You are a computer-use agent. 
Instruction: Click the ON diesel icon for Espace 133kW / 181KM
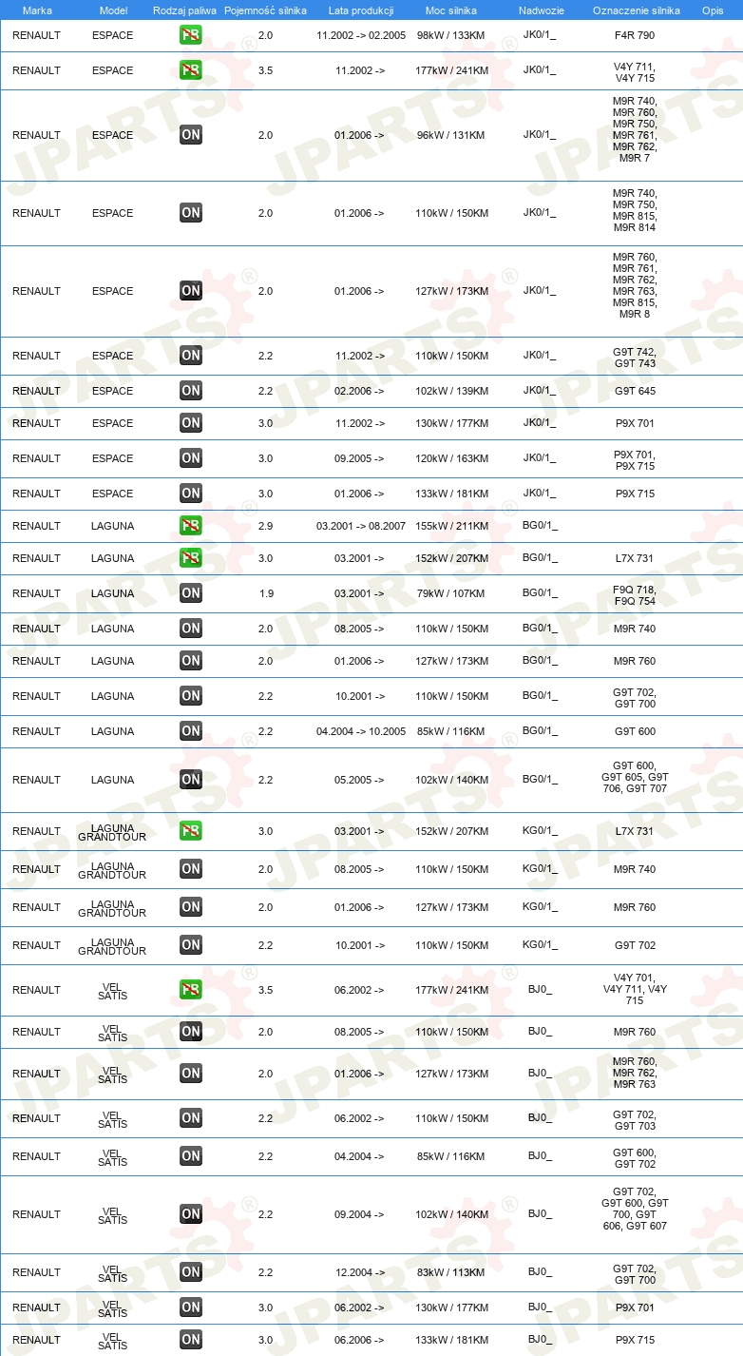[x=191, y=494]
